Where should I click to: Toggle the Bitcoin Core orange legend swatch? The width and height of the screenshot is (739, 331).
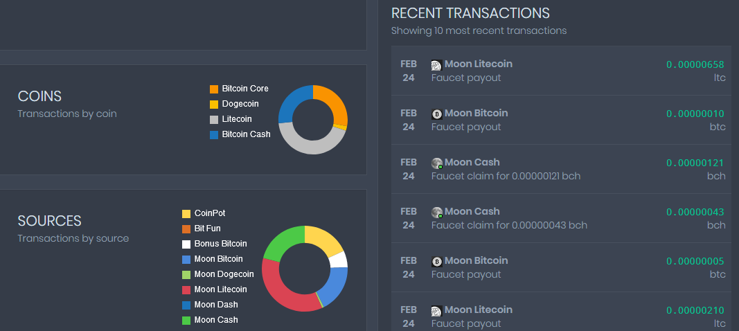pyautogui.click(x=214, y=89)
